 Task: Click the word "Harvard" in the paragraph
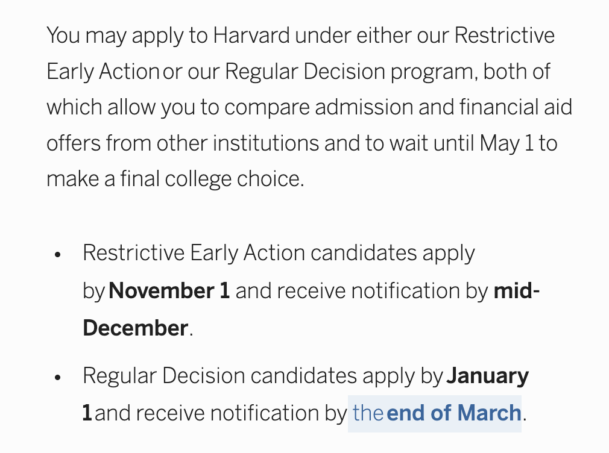click(251, 36)
